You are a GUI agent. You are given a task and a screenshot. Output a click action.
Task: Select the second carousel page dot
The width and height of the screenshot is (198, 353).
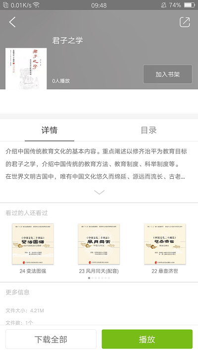(x=92, y=278)
